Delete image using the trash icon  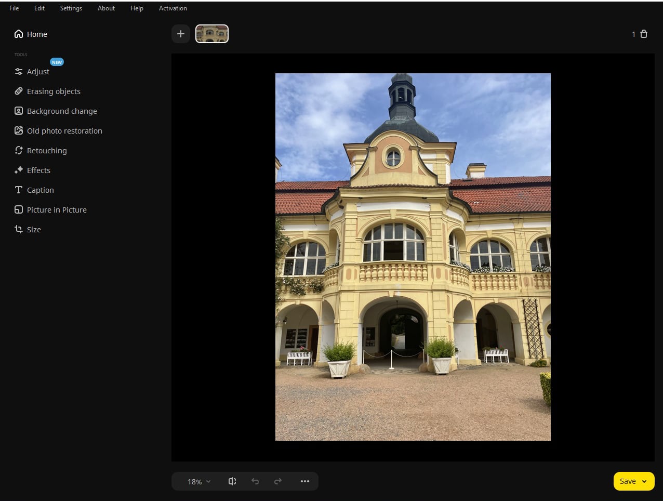point(644,34)
